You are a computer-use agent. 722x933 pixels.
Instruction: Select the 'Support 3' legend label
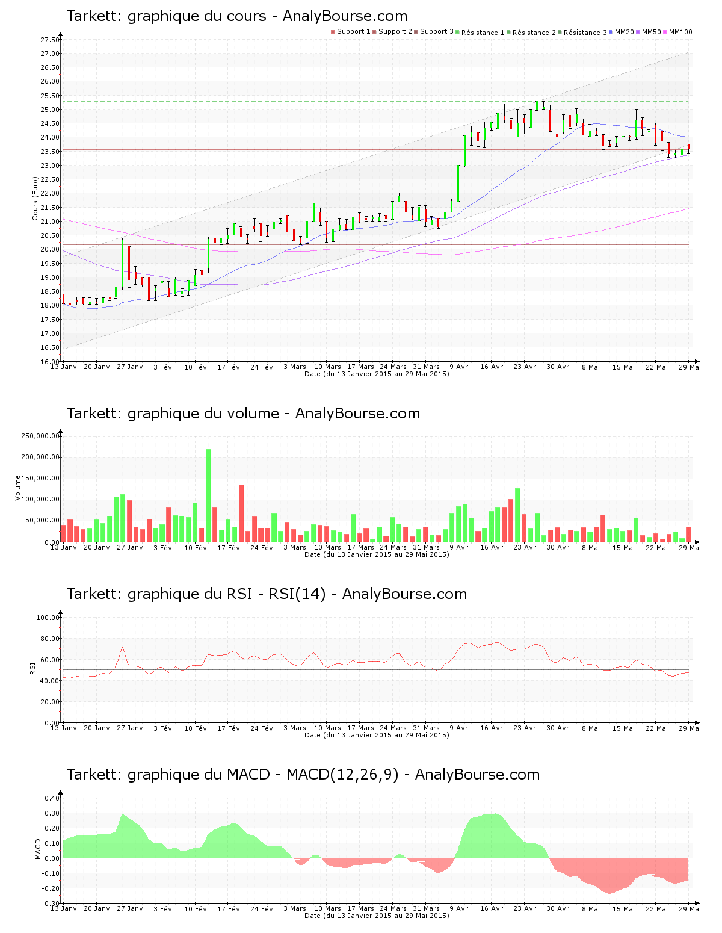click(x=437, y=32)
